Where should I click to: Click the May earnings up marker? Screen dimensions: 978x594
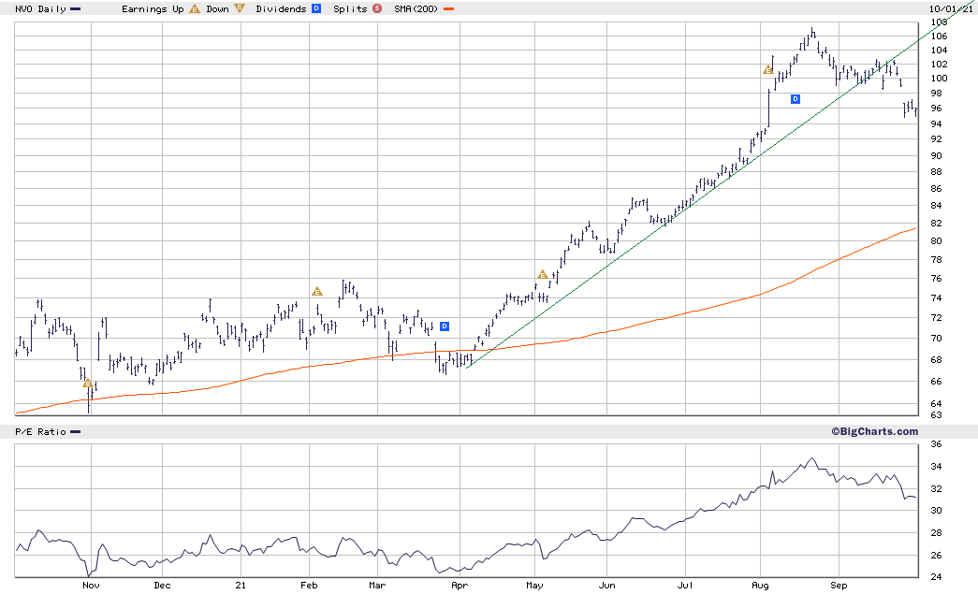point(543,275)
